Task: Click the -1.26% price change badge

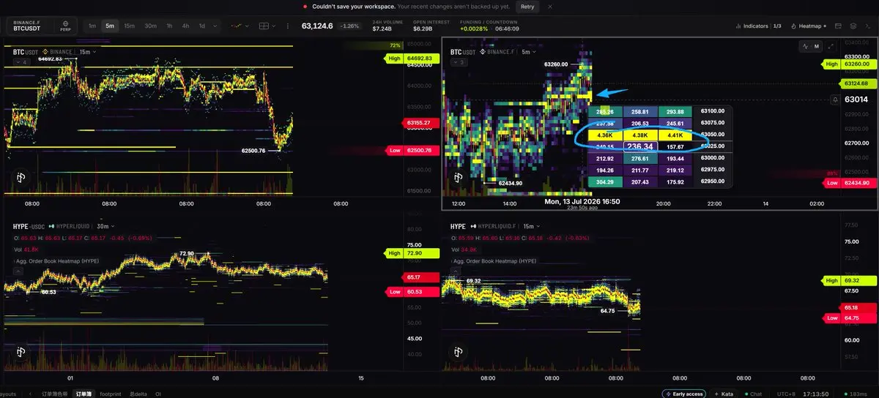Action: coord(351,26)
